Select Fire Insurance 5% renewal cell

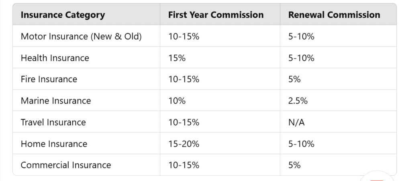pyautogui.click(x=294, y=80)
